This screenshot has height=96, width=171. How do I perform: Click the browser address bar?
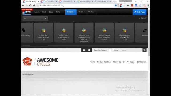click(x=75, y=5)
